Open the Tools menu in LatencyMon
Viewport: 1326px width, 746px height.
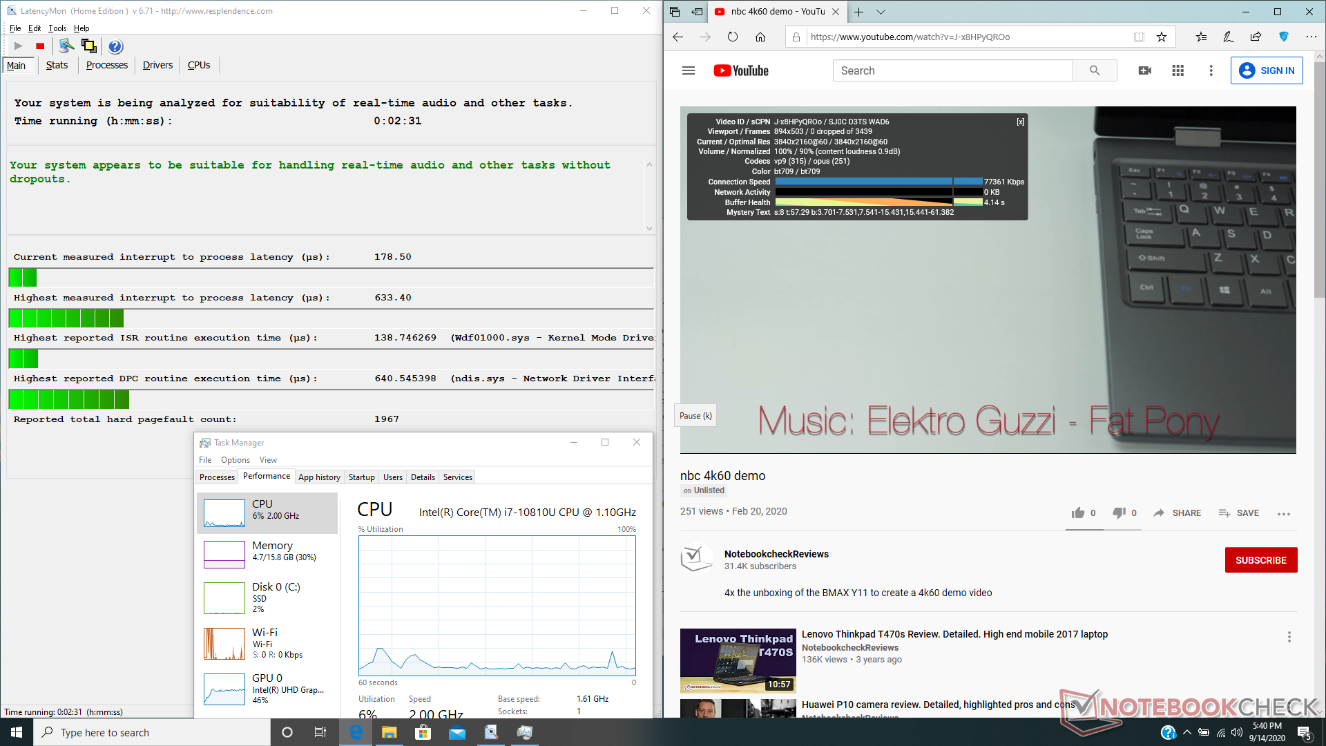pyautogui.click(x=57, y=28)
